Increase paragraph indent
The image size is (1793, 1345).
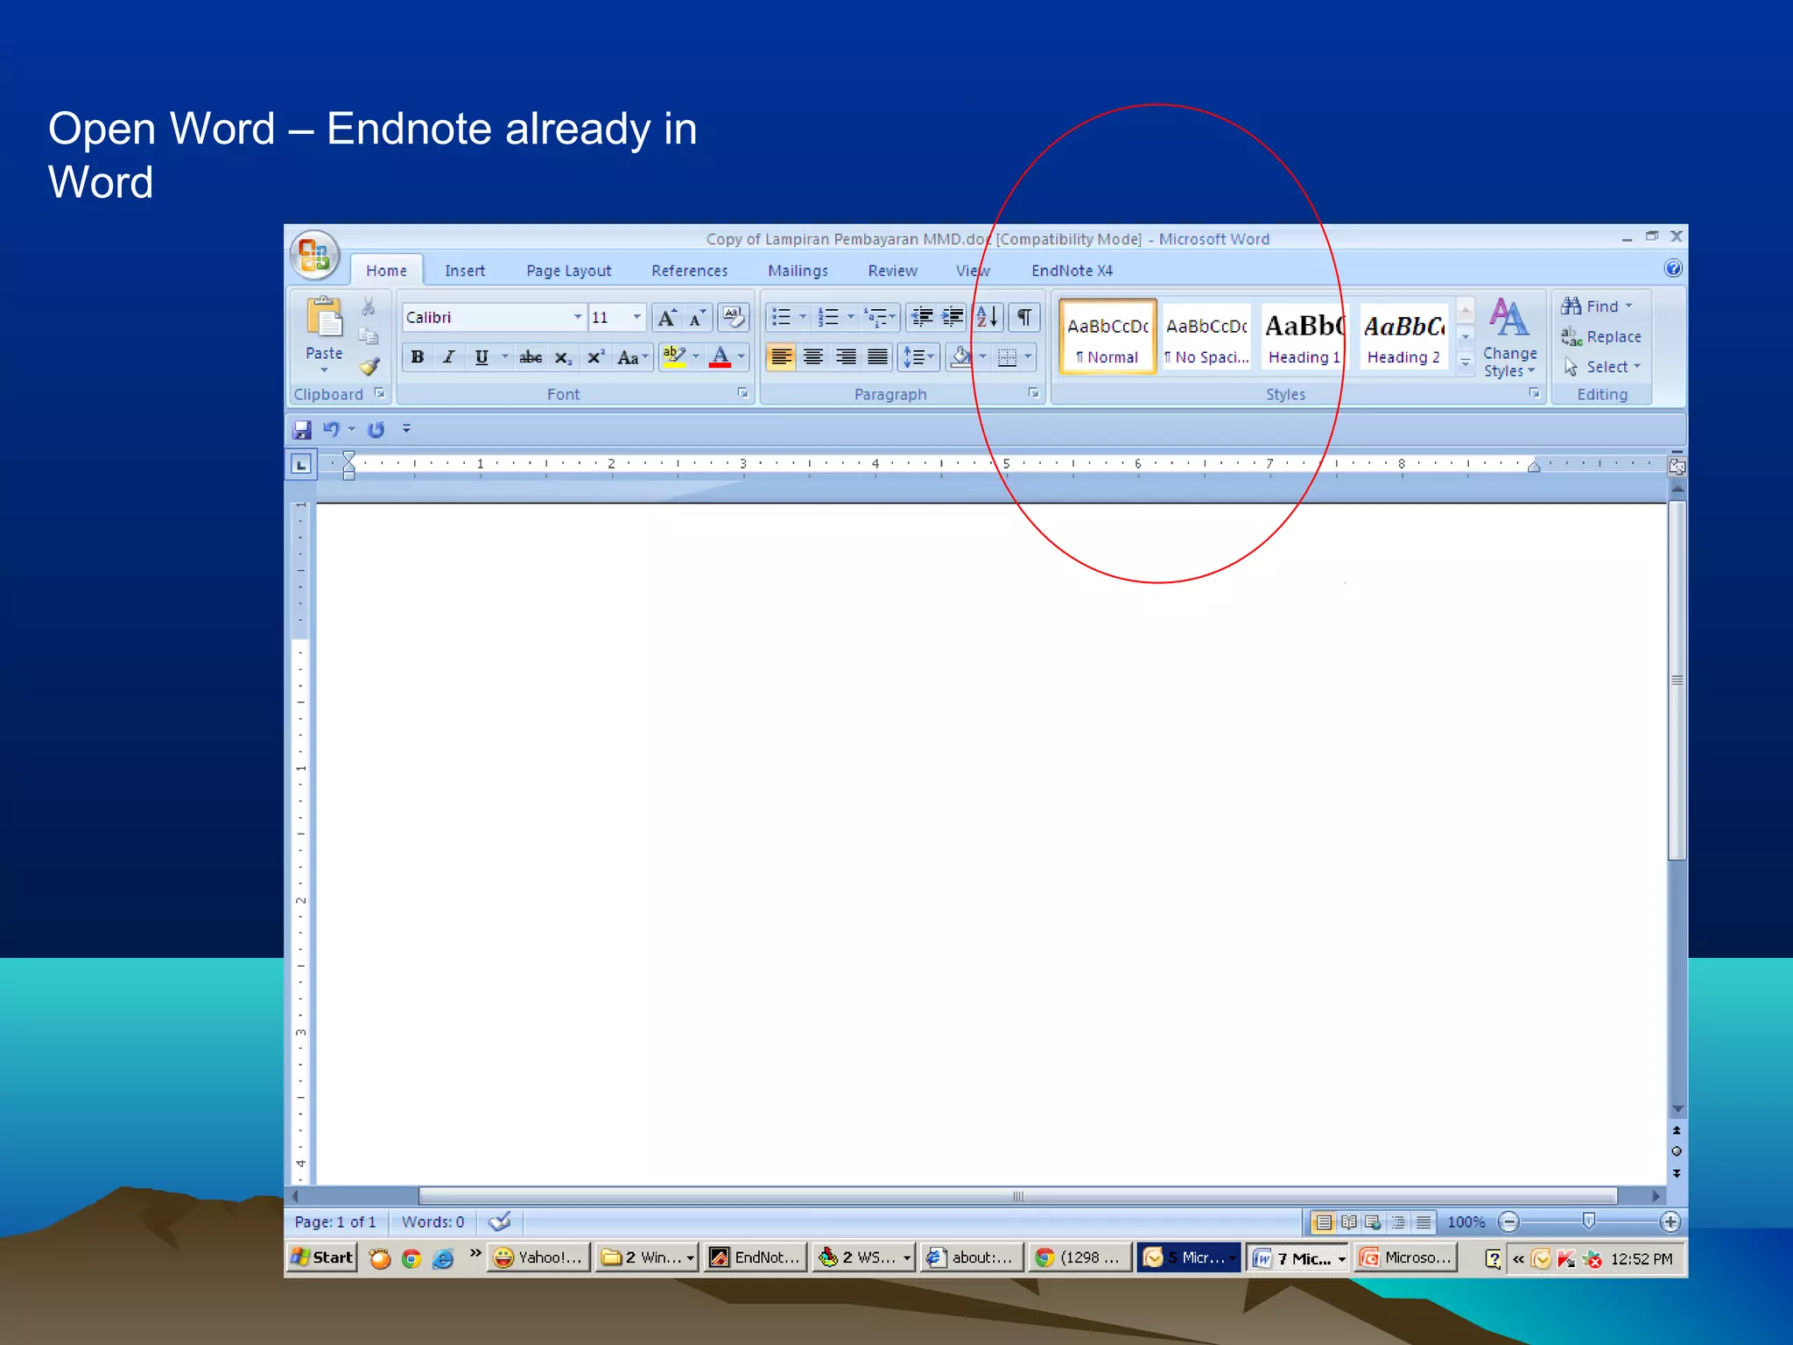tap(953, 317)
